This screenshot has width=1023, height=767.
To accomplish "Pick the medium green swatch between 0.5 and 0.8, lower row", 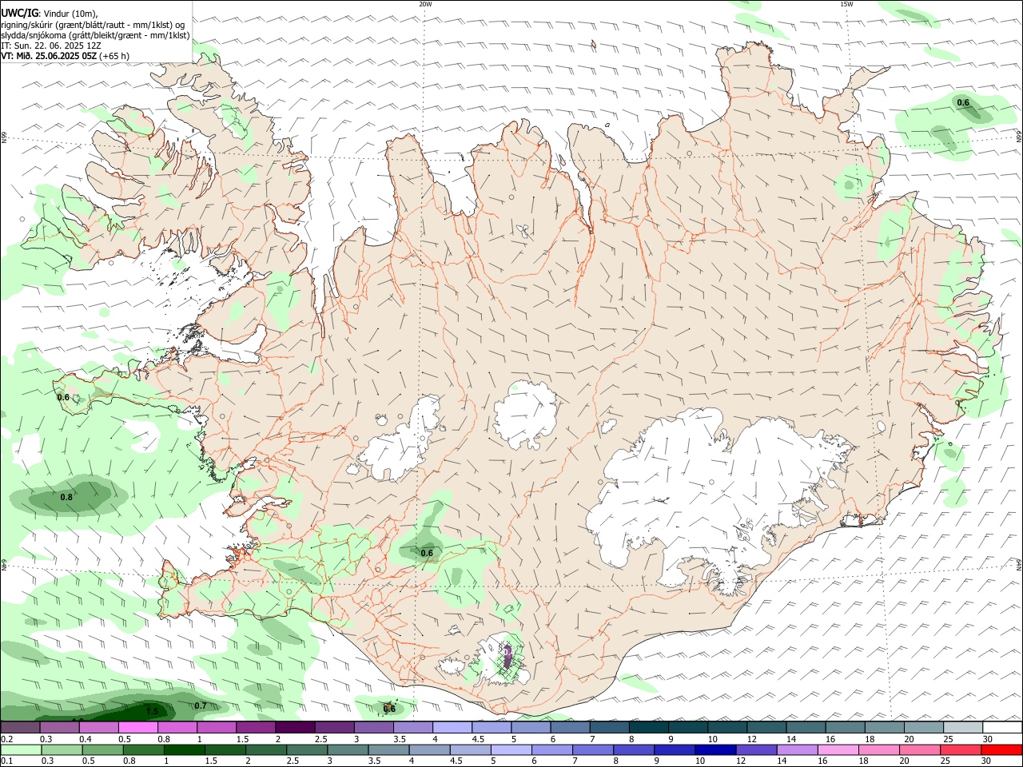I will pyautogui.click(x=102, y=750).
